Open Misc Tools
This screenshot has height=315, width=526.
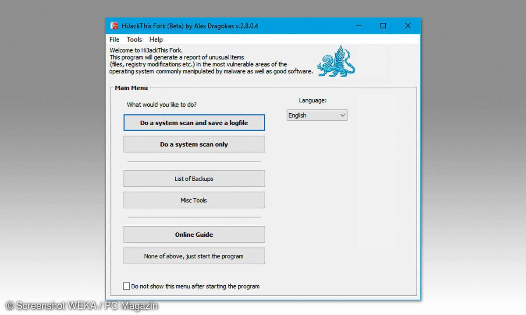click(194, 200)
